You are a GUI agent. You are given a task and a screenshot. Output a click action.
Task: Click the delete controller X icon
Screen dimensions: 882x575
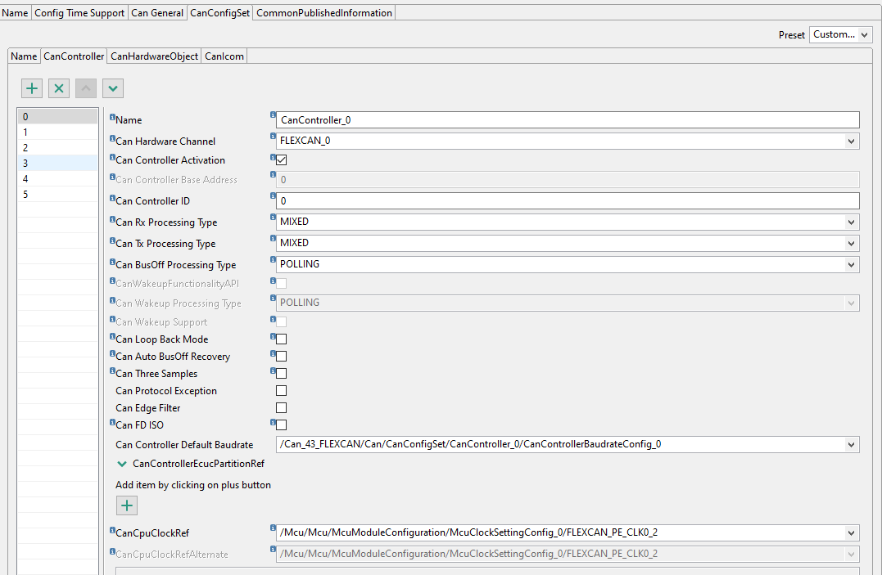[x=58, y=88]
